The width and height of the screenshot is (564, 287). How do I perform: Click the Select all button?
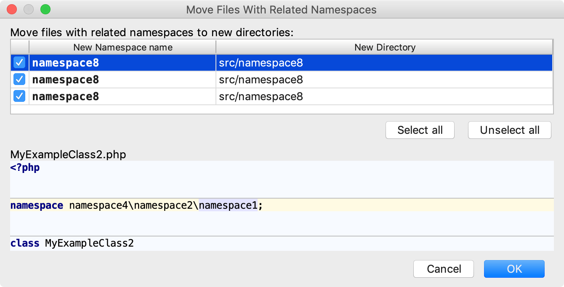tap(420, 130)
